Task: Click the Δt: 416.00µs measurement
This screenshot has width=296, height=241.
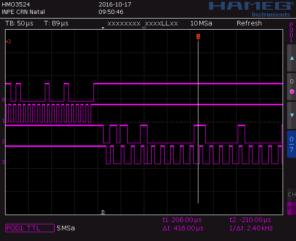Action: (183, 228)
